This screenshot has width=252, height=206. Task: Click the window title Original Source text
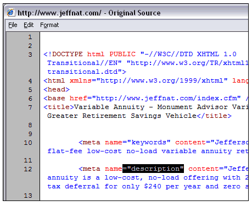point(135,13)
